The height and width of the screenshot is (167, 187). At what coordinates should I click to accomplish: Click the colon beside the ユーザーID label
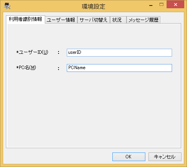coord(59,53)
